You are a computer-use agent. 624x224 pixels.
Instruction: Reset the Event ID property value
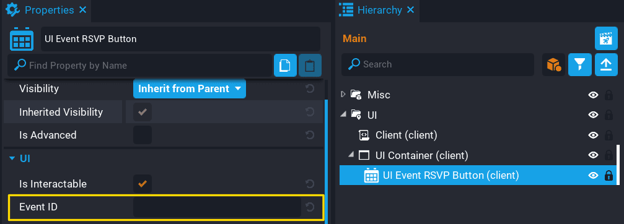(x=310, y=207)
